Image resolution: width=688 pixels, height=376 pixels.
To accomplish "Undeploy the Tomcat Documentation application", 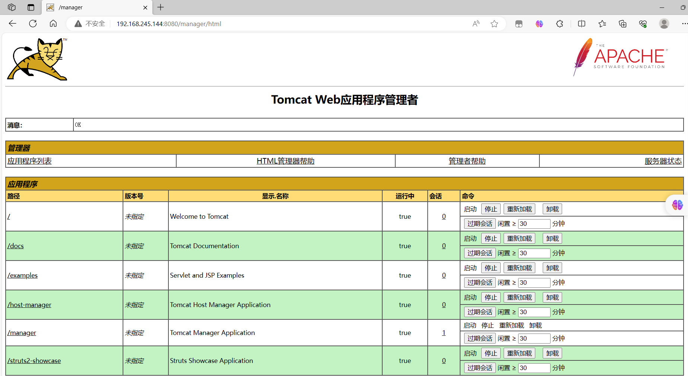I will [x=552, y=238].
